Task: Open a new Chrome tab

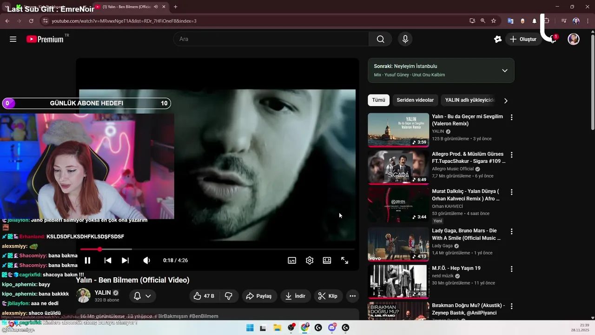Action: pos(175,7)
